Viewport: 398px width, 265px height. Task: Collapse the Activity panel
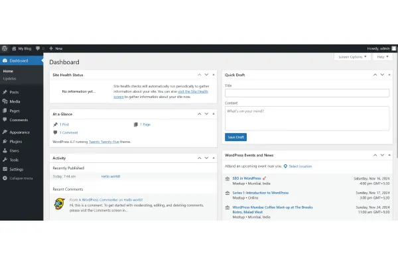214,158
